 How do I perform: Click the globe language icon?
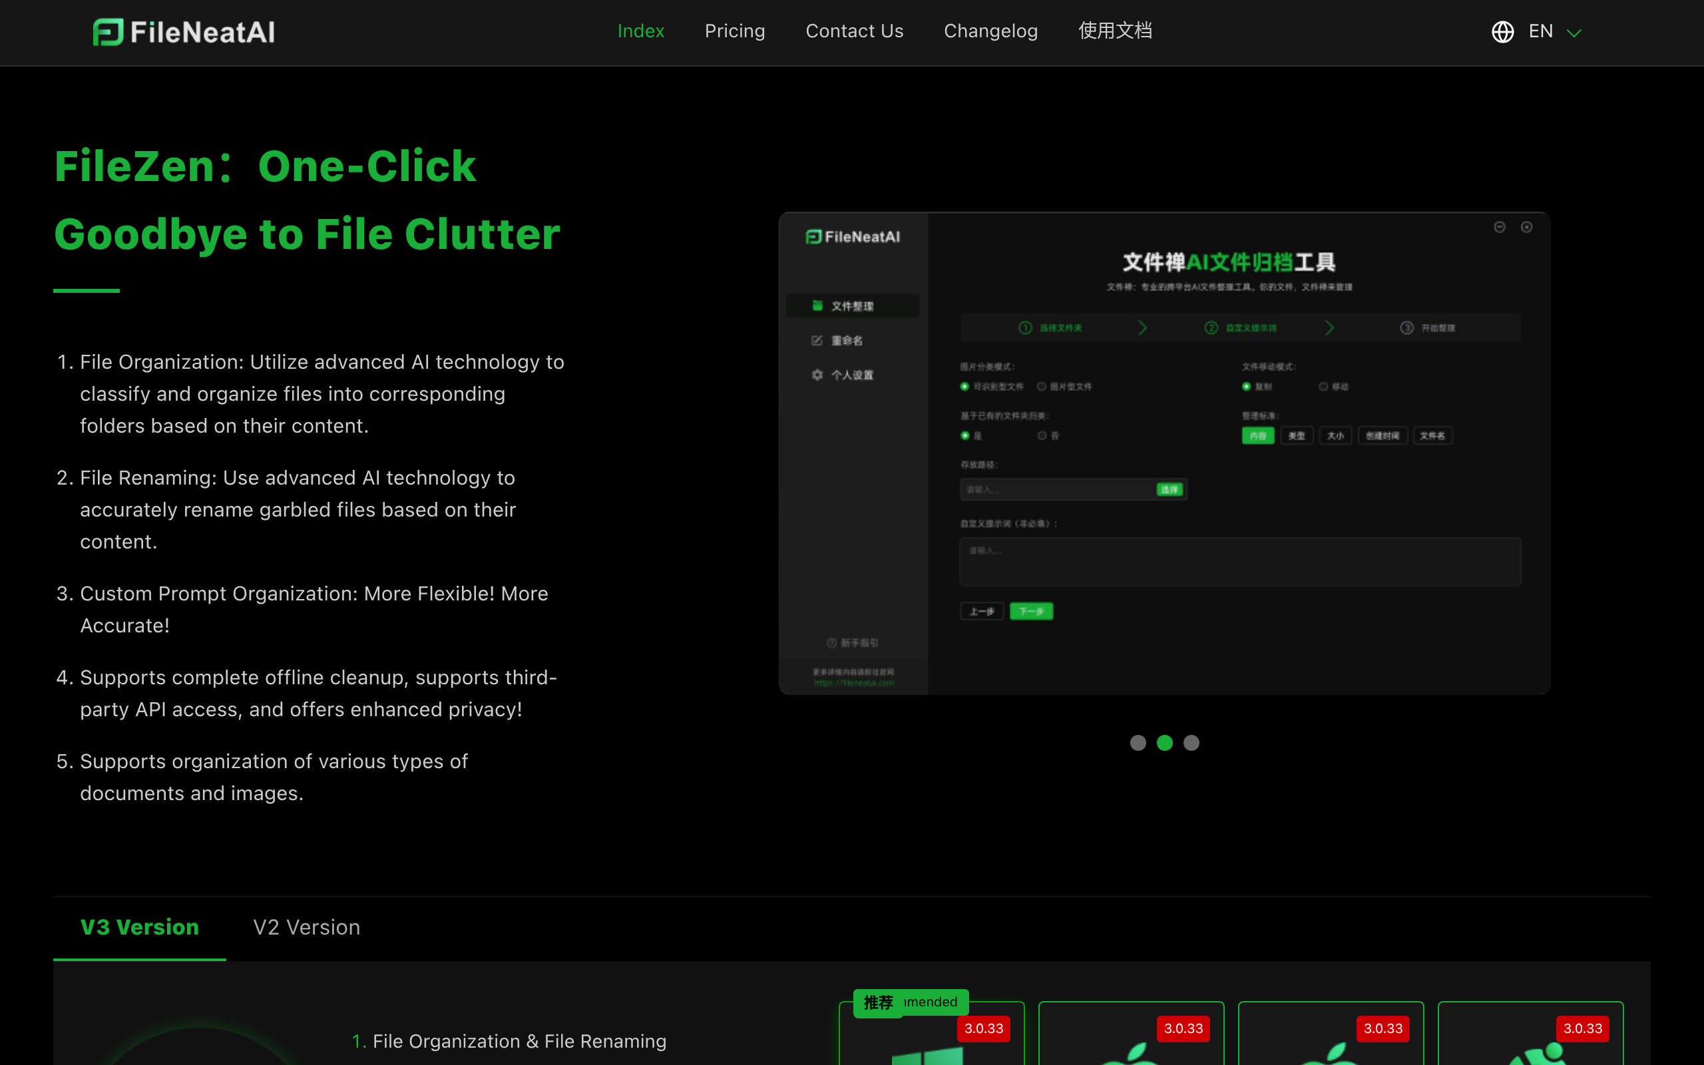pos(1502,32)
